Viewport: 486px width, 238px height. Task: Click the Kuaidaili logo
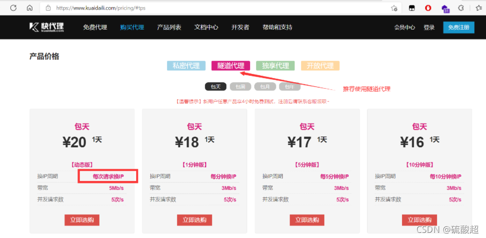pyautogui.click(x=47, y=27)
